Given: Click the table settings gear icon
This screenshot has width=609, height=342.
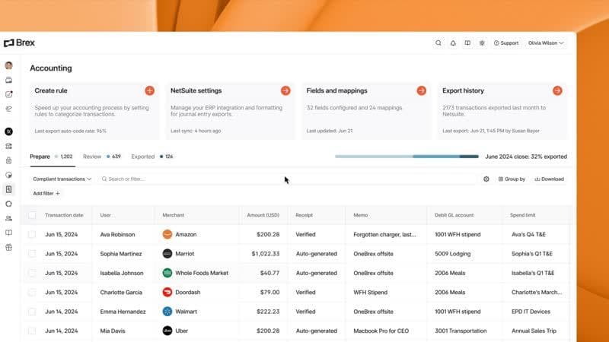Looking at the screenshot, I should pos(486,179).
